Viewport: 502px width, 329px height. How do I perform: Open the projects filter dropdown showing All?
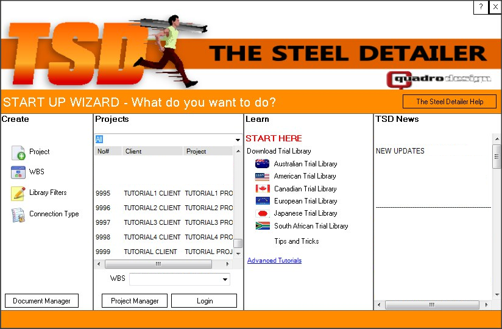[238, 140]
